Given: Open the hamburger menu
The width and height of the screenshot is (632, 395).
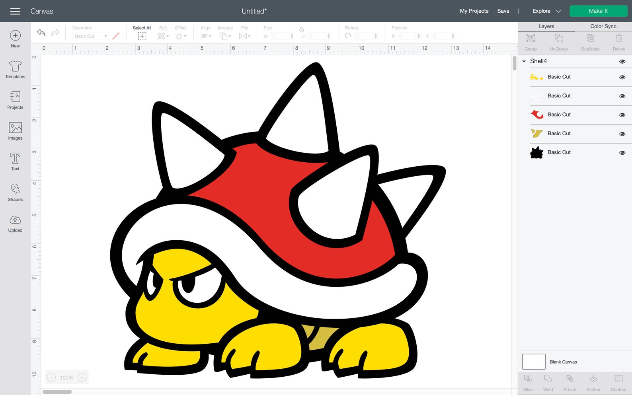Looking at the screenshot, I should click(x=15, y=11).
